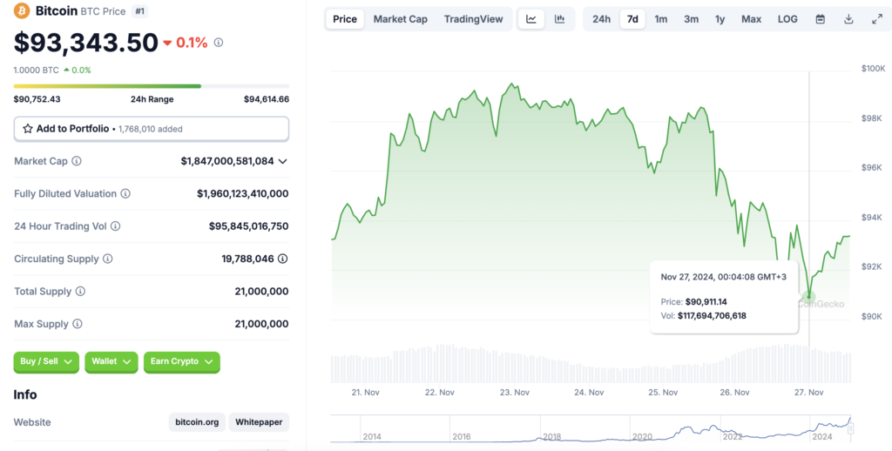Switch to the TradingView tab
892x451 pixels.
(x=473, y=19)
